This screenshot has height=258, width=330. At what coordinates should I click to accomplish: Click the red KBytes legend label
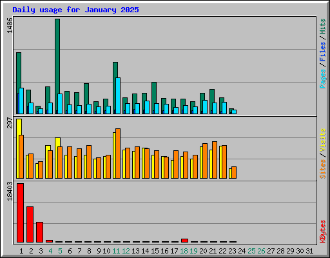[323, 232]
